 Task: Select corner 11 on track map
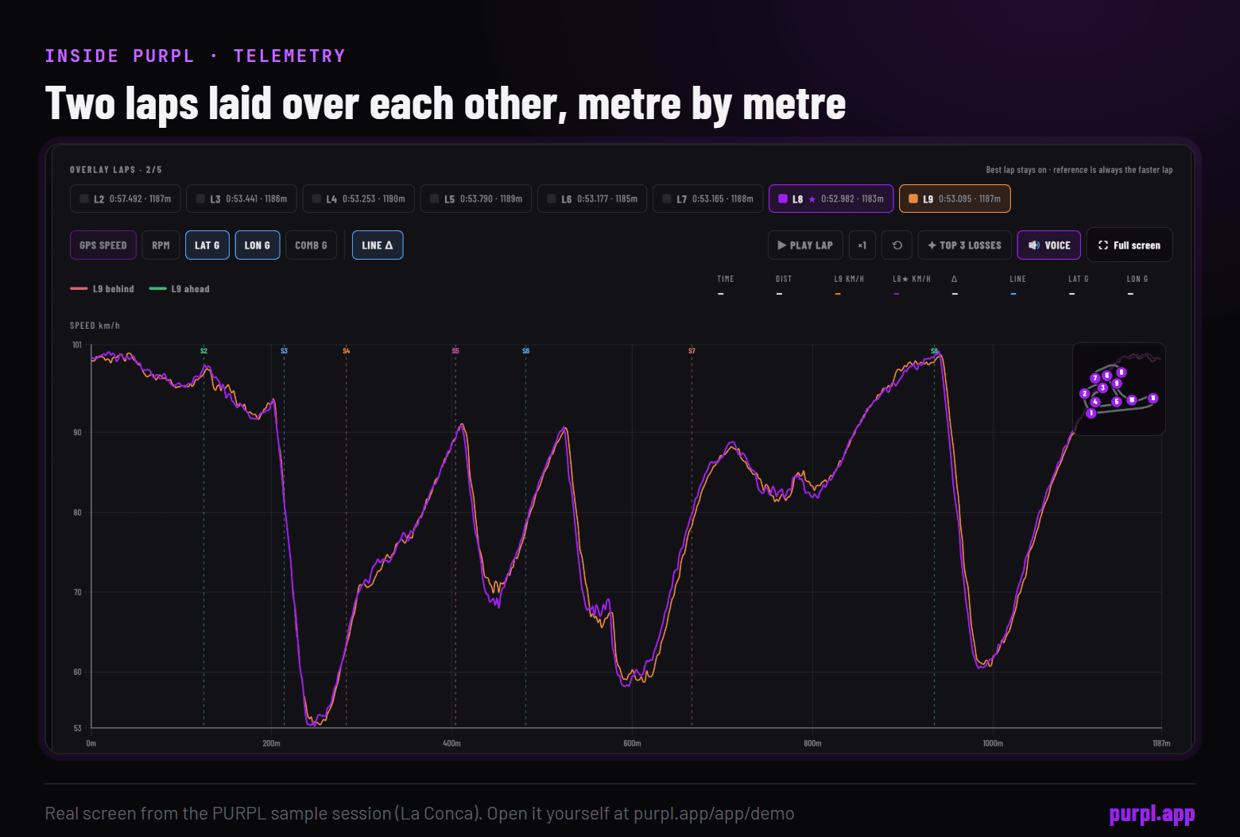pos(1153,399)
